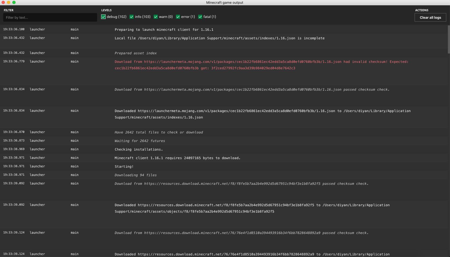Focus the Filter by text input field
This screenshot has height=257, width=450.
click(50, 17)
